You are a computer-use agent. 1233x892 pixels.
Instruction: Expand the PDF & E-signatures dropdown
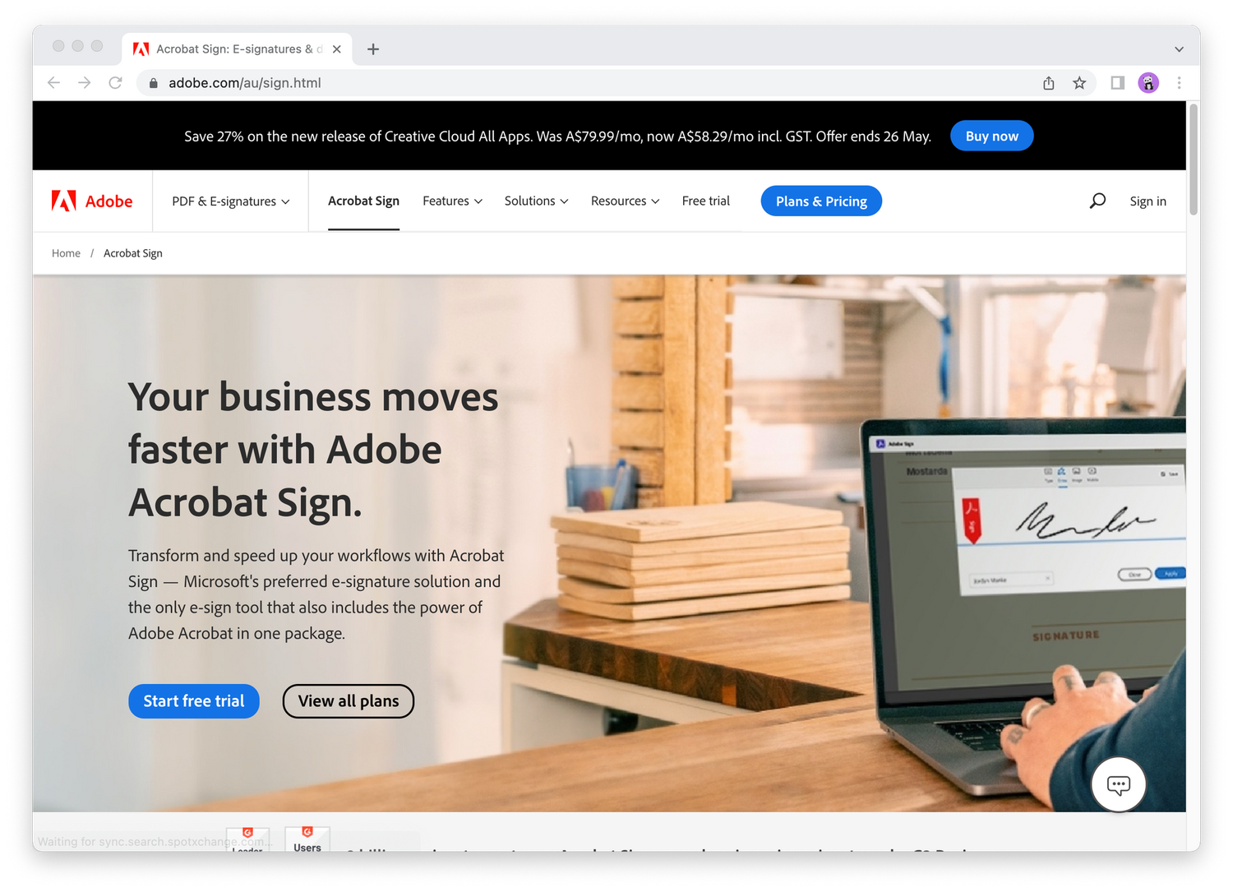(231, 201)
